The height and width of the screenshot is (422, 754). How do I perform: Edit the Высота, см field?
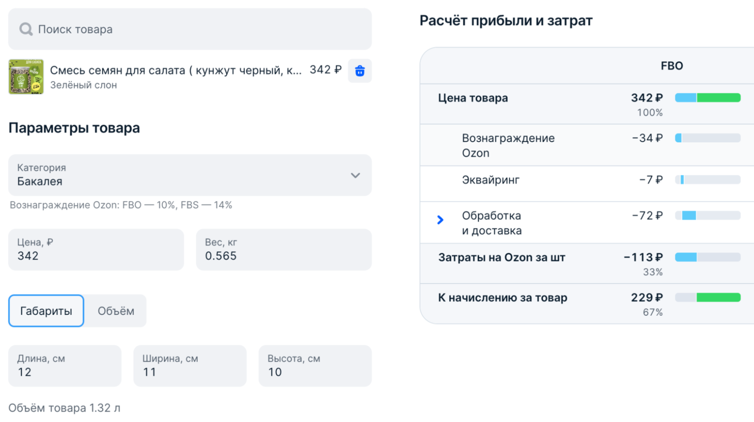pos(315,366)
